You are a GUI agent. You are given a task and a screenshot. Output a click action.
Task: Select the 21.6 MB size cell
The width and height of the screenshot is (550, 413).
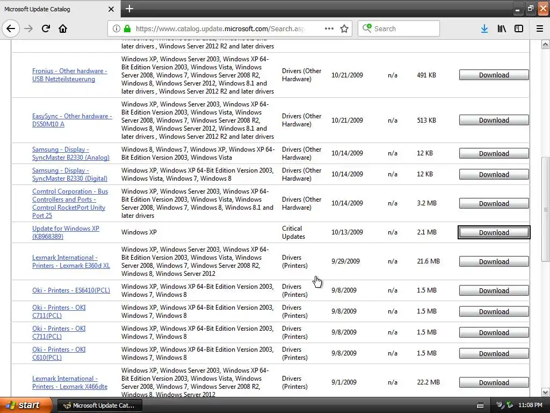[428, 261]
